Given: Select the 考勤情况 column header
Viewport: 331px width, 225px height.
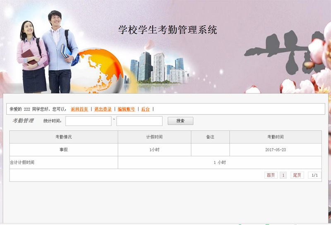Looking at the screenshot, I should (64, 137).
